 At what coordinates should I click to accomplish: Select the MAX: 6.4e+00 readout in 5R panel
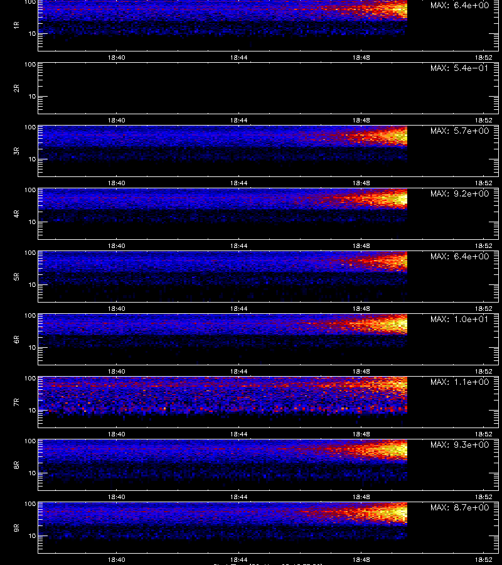click(459, 256)
